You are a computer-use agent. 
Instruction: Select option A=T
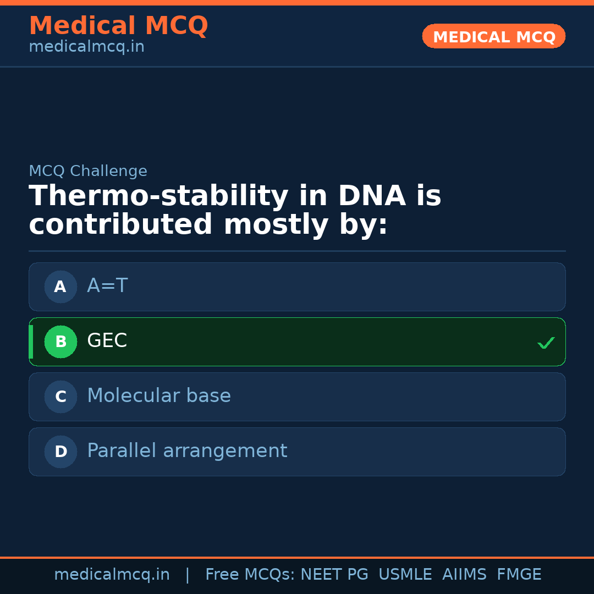click(x=297, y=287)
